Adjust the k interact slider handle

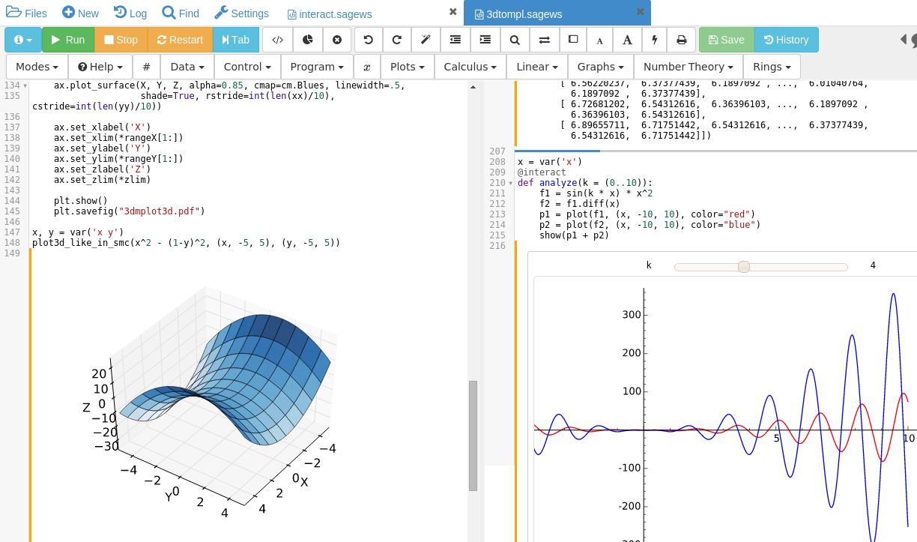point(744,267)
